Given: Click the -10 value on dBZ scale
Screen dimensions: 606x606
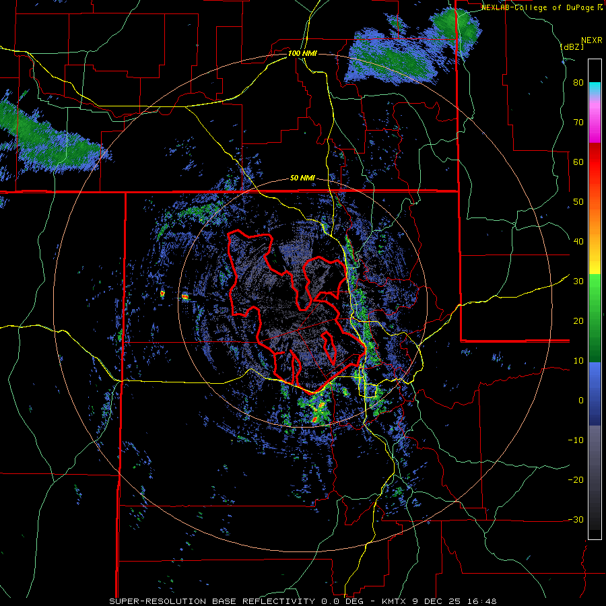Looking at the screenshot, I should click(x=576, y=440).
